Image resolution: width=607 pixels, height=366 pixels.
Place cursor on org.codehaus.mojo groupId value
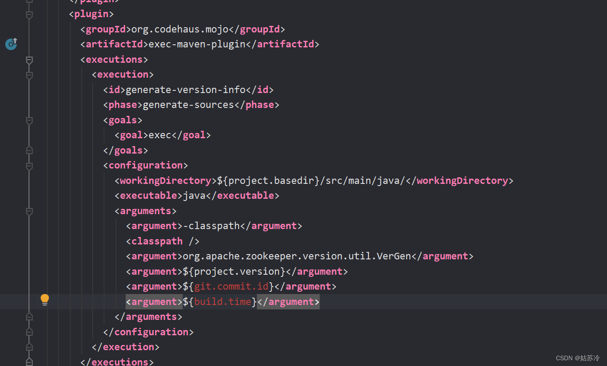(180, 29)
